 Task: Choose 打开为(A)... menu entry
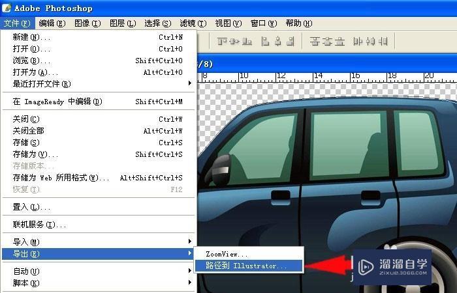(98, 72)
